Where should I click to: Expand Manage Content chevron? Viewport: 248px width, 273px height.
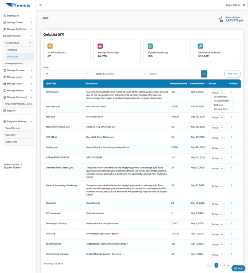31,70
